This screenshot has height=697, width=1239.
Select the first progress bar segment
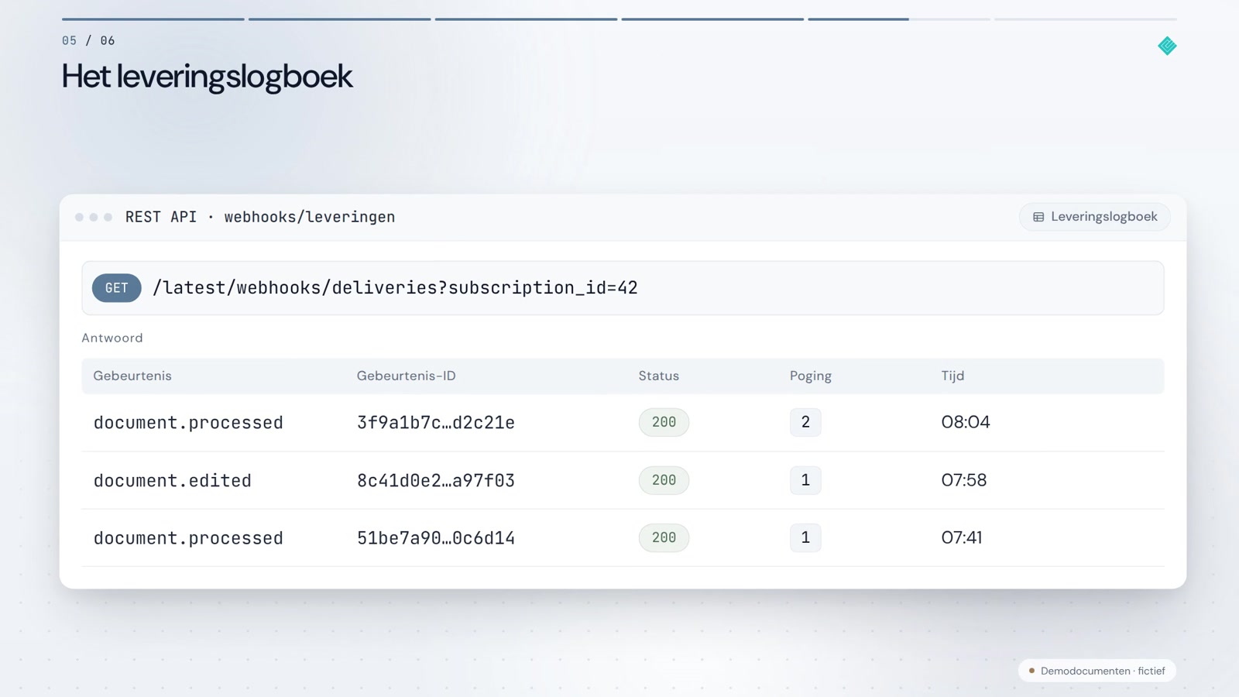tap(153, 19)
